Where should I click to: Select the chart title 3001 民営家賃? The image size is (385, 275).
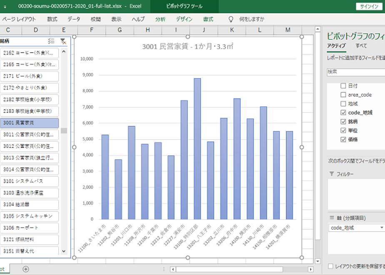tap(187, 46)
